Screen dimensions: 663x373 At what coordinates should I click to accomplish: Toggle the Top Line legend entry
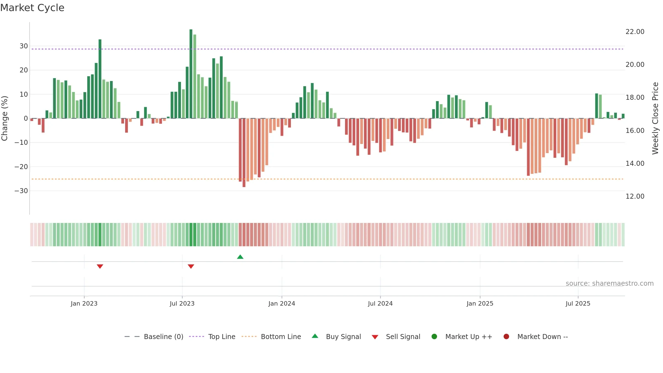coord(212,337)
